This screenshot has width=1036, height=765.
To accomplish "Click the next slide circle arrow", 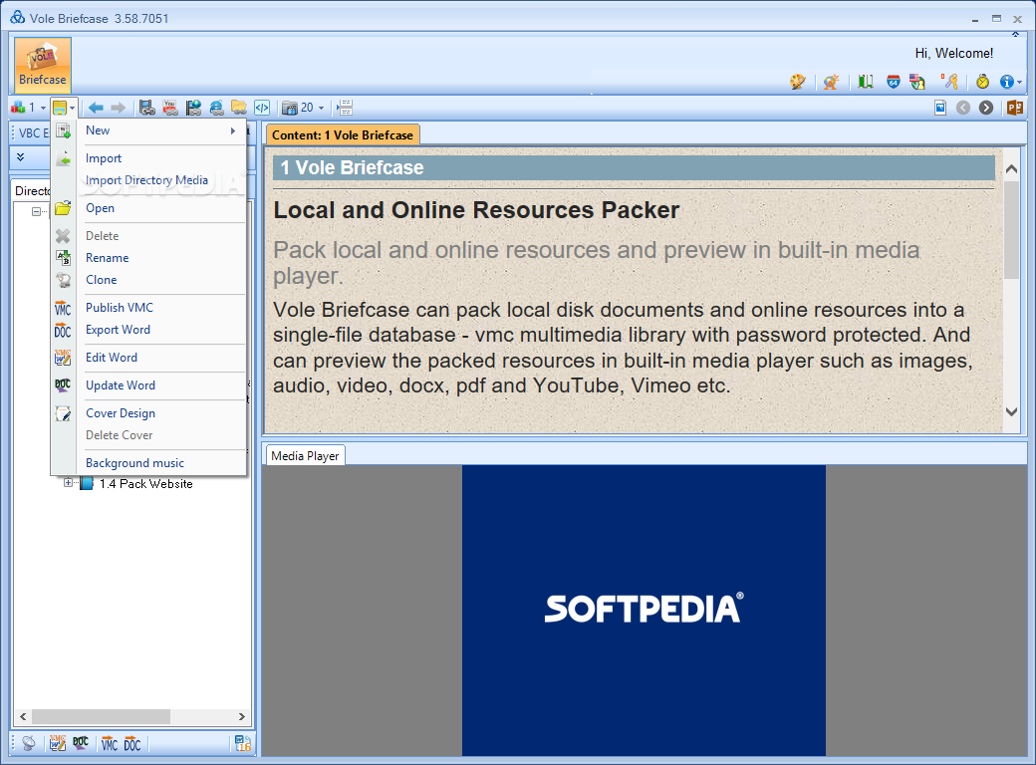I will click(x=986, y=108).
